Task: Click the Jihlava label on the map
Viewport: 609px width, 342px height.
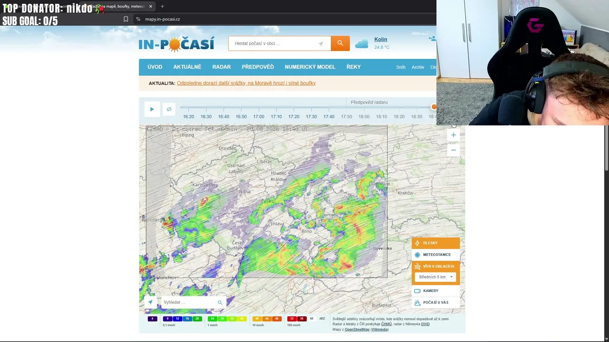Action: [x=277, y=224]
